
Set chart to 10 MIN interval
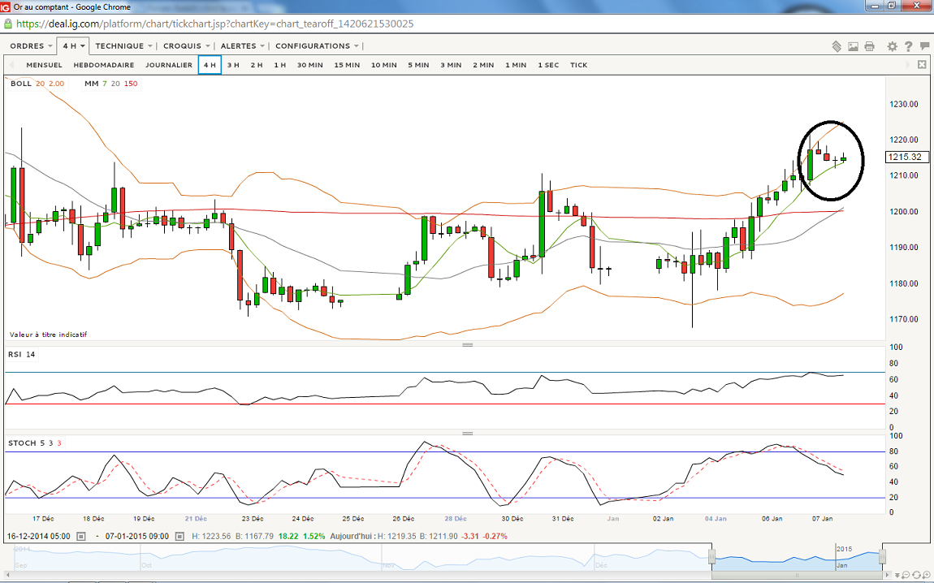click(x=383, y=65)
